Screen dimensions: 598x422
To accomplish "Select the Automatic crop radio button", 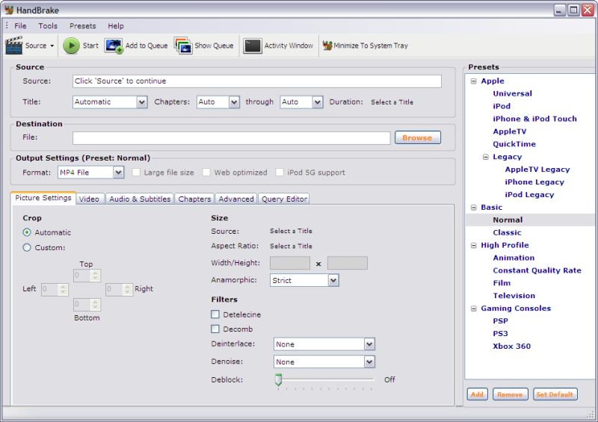I will pos(27,232).
